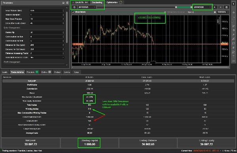Click the orange price label on chart axis
237x153 pixels.
[224, 44]
